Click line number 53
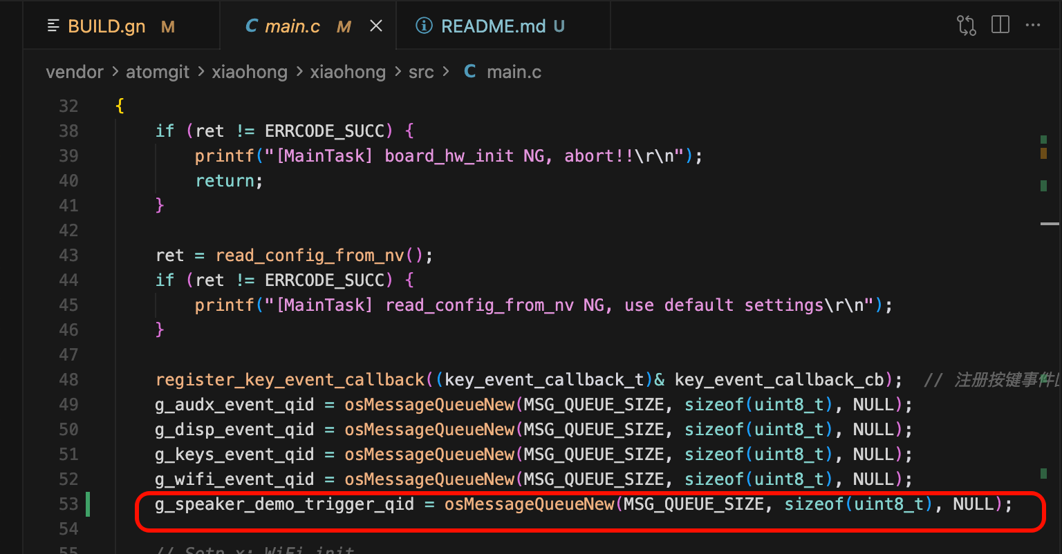The image size is (1062, 554). pyautogui.click(x=68, y=504)
